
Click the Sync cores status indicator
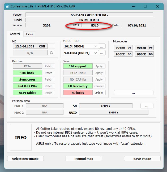pos(27,80)
